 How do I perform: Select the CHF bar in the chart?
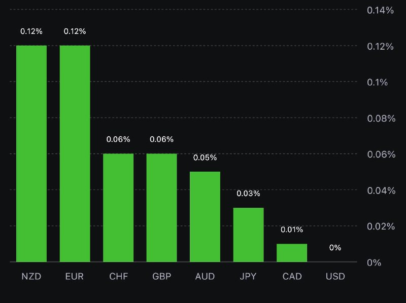click(118, 207)
